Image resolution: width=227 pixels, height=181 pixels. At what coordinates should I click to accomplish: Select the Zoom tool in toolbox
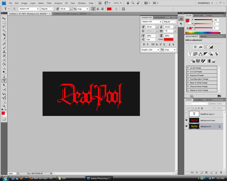click(x=4, y=106)
